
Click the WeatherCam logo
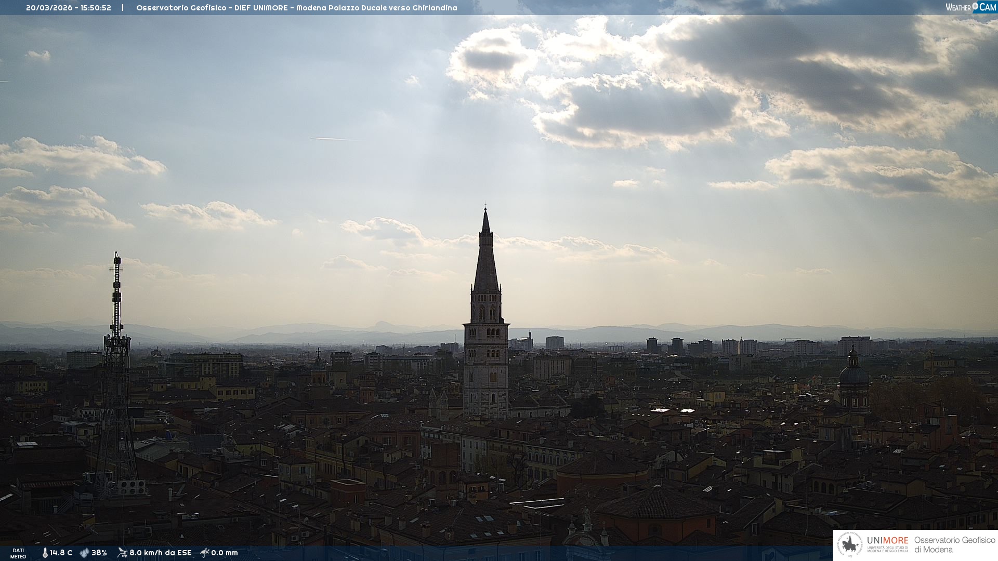click(x=970, y=7)
